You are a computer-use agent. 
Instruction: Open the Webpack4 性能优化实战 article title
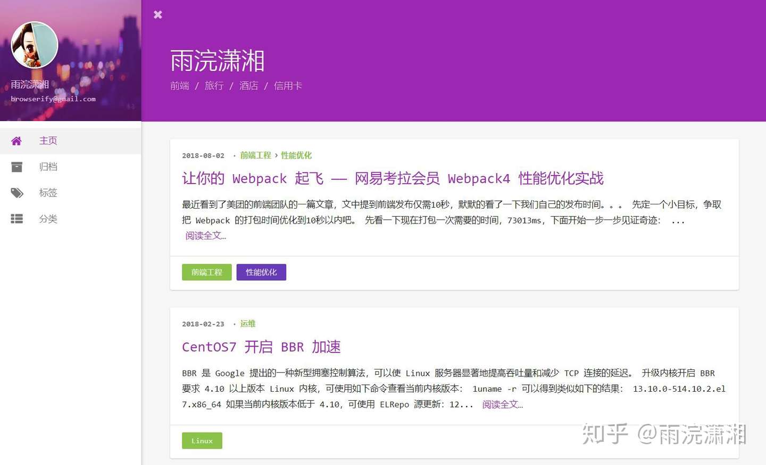(393, 178)
